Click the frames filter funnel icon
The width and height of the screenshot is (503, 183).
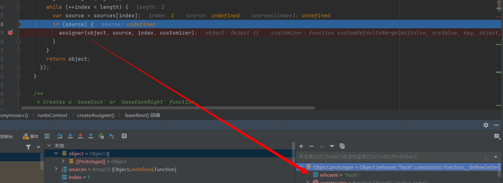point(28,147)
